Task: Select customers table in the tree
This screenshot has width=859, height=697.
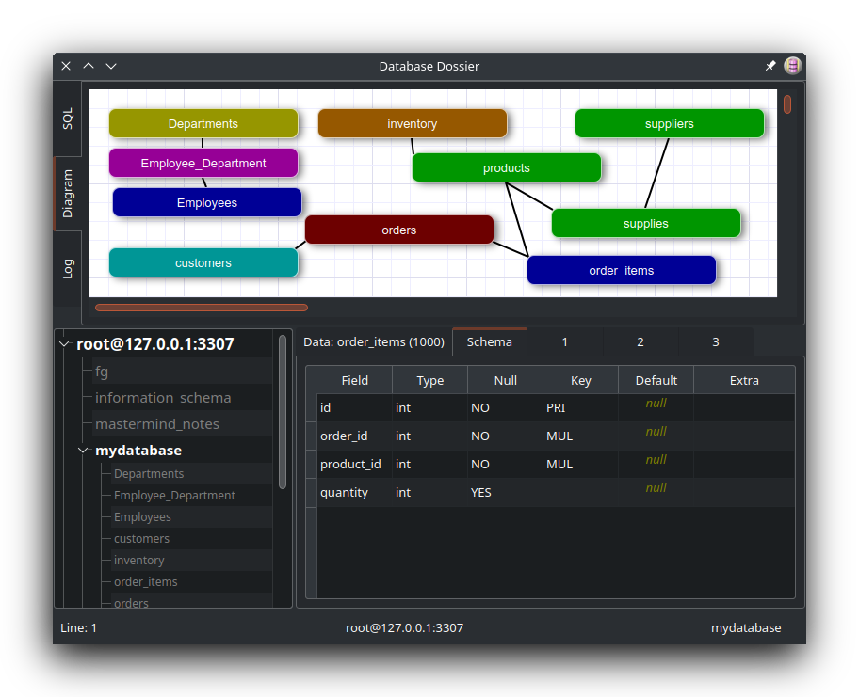Action: tap(141, 538)
